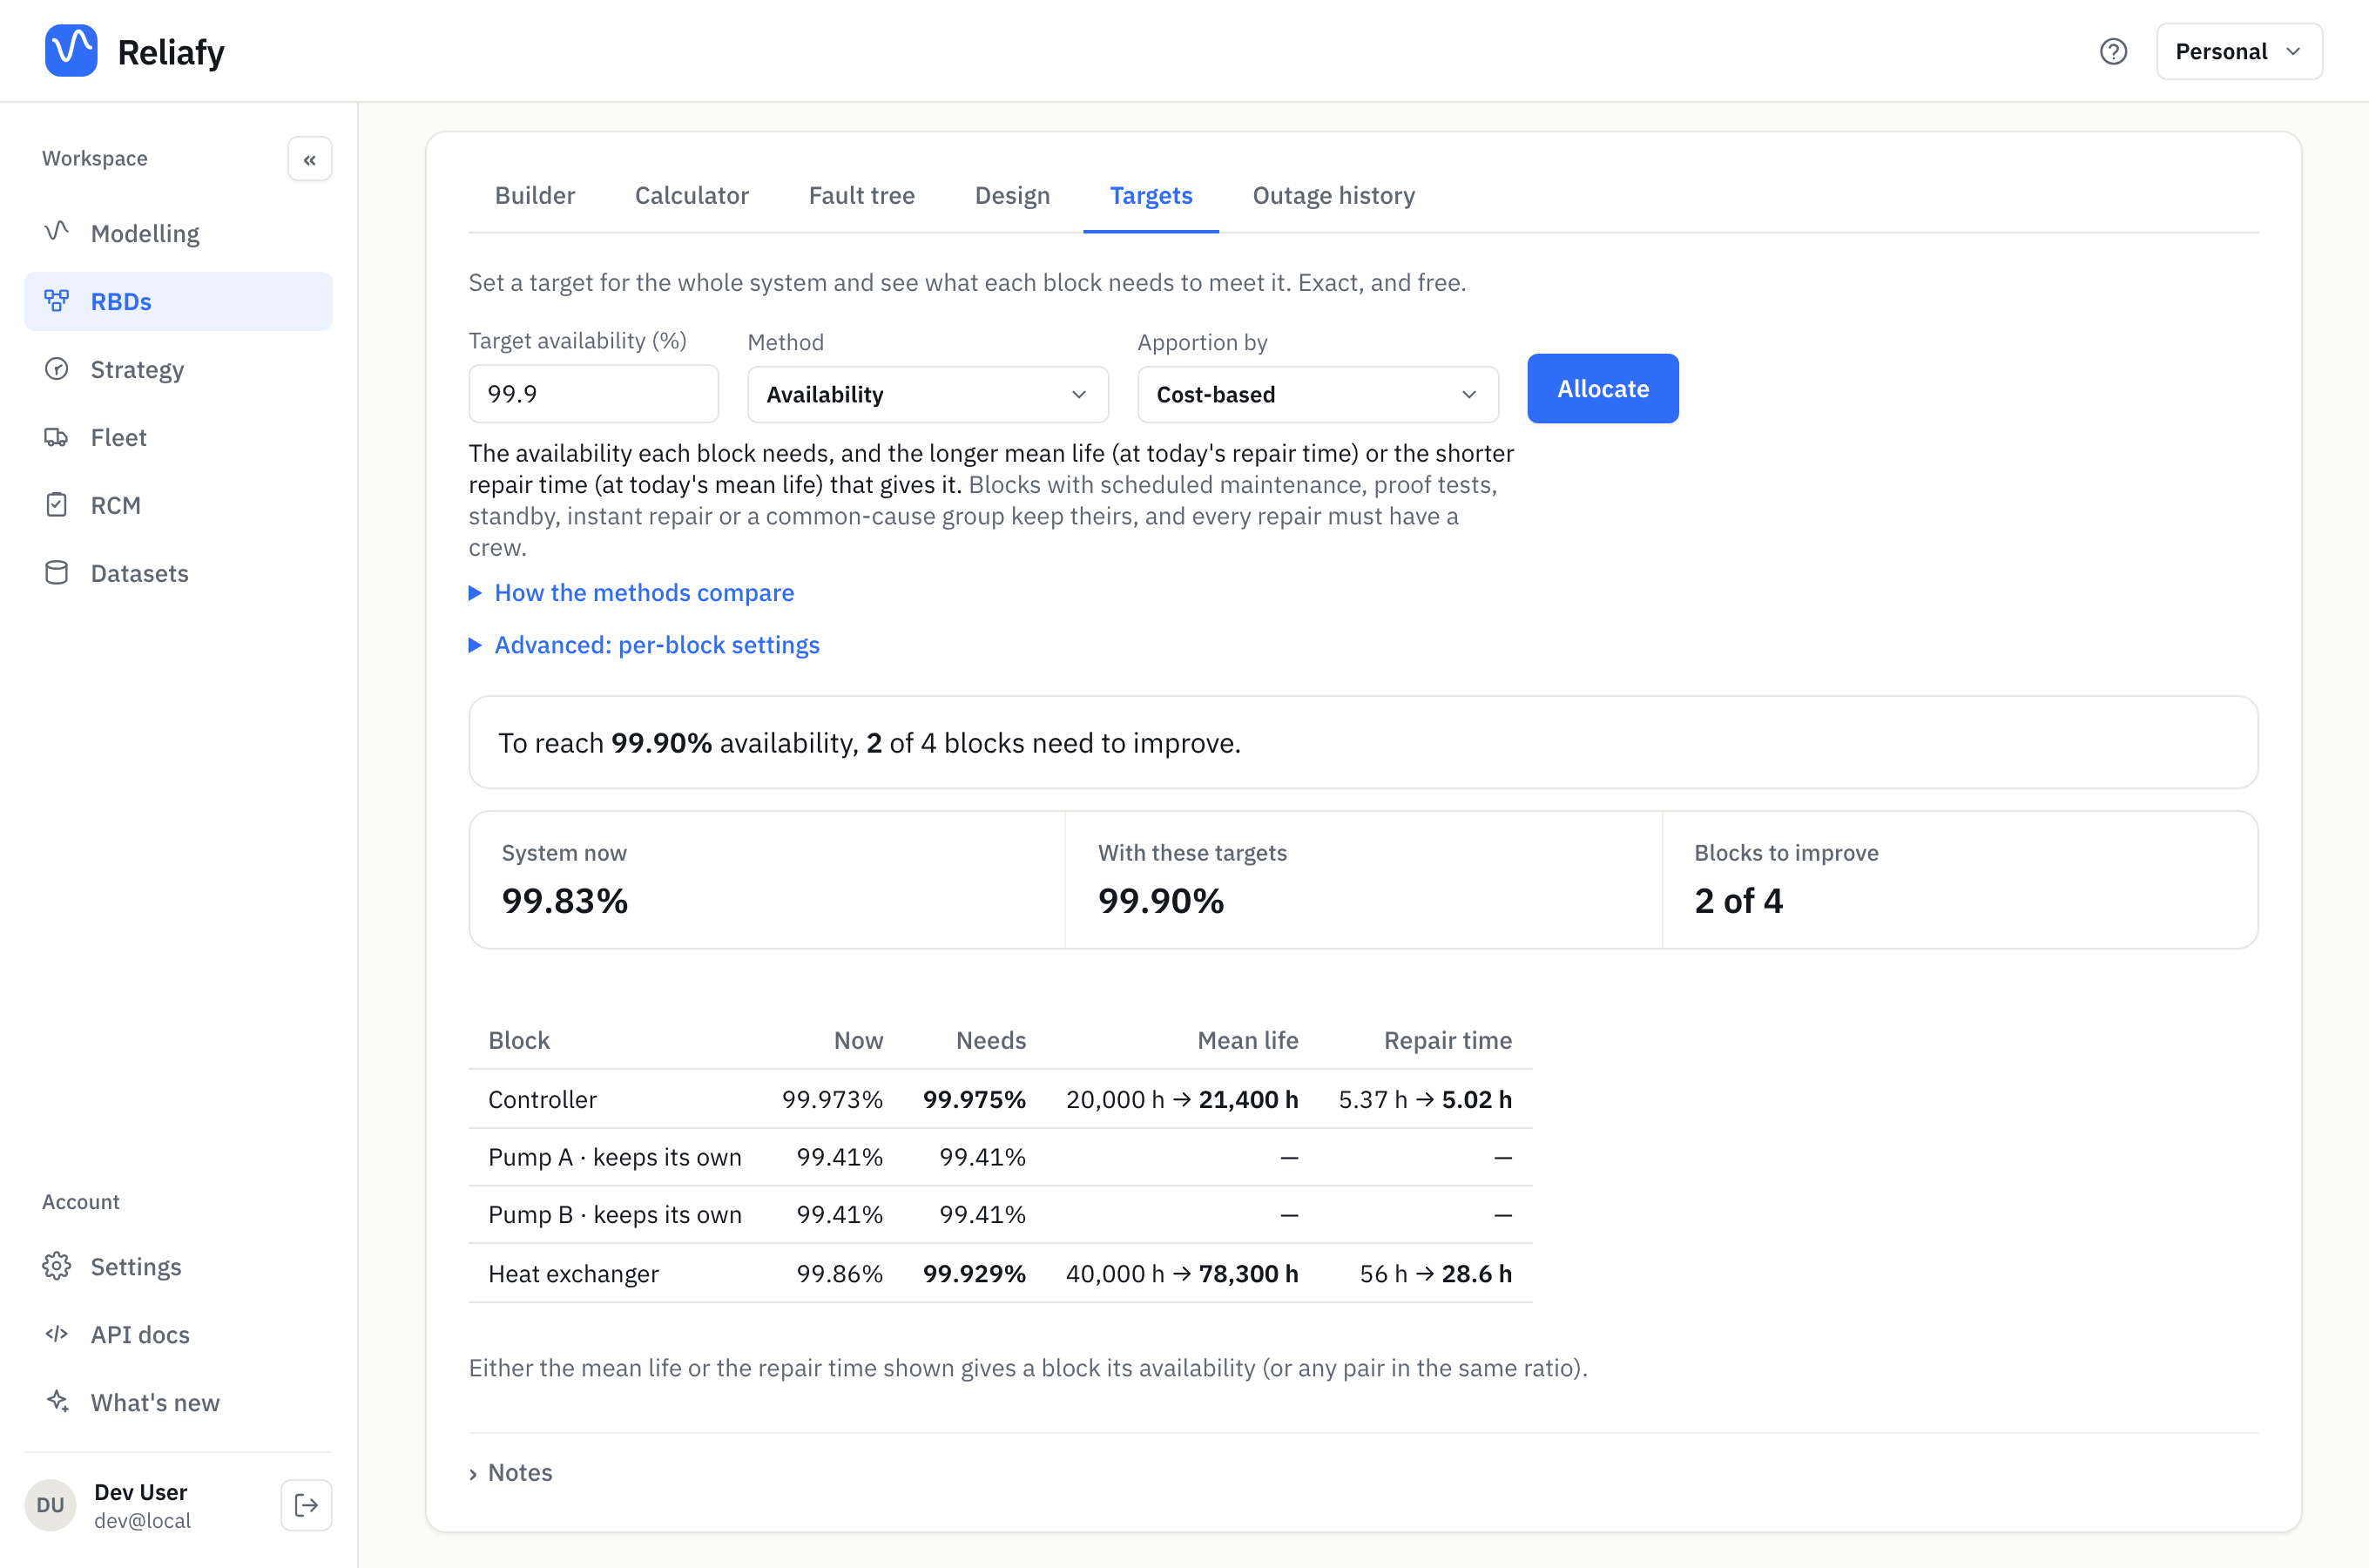
Task: Click Pump B keeps its own row
Action: [x=1000, y=1215]
